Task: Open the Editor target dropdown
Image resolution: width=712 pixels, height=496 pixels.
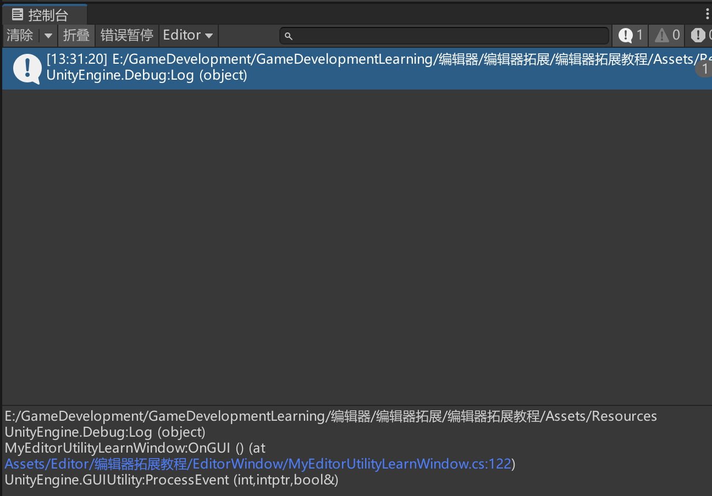Action: point(188,36)
